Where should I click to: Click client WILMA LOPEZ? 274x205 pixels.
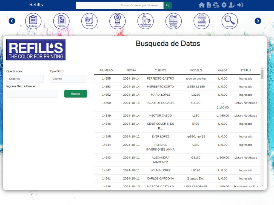pos(160,170)
